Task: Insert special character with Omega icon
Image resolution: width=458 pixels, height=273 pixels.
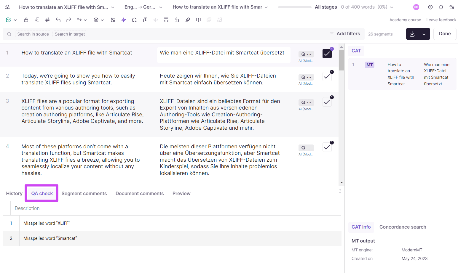Action: point(134,20)
